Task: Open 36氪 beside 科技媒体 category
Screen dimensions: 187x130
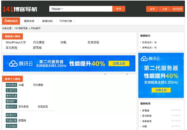Action: tap(21, 85)
